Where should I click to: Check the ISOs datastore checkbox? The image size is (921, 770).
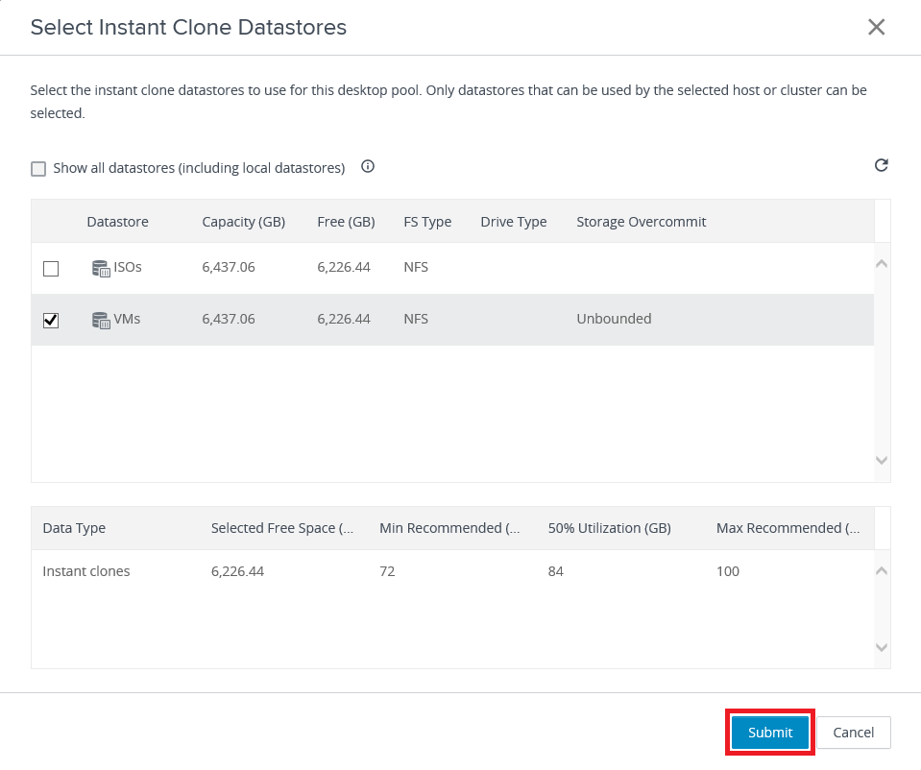coord(51,269)
